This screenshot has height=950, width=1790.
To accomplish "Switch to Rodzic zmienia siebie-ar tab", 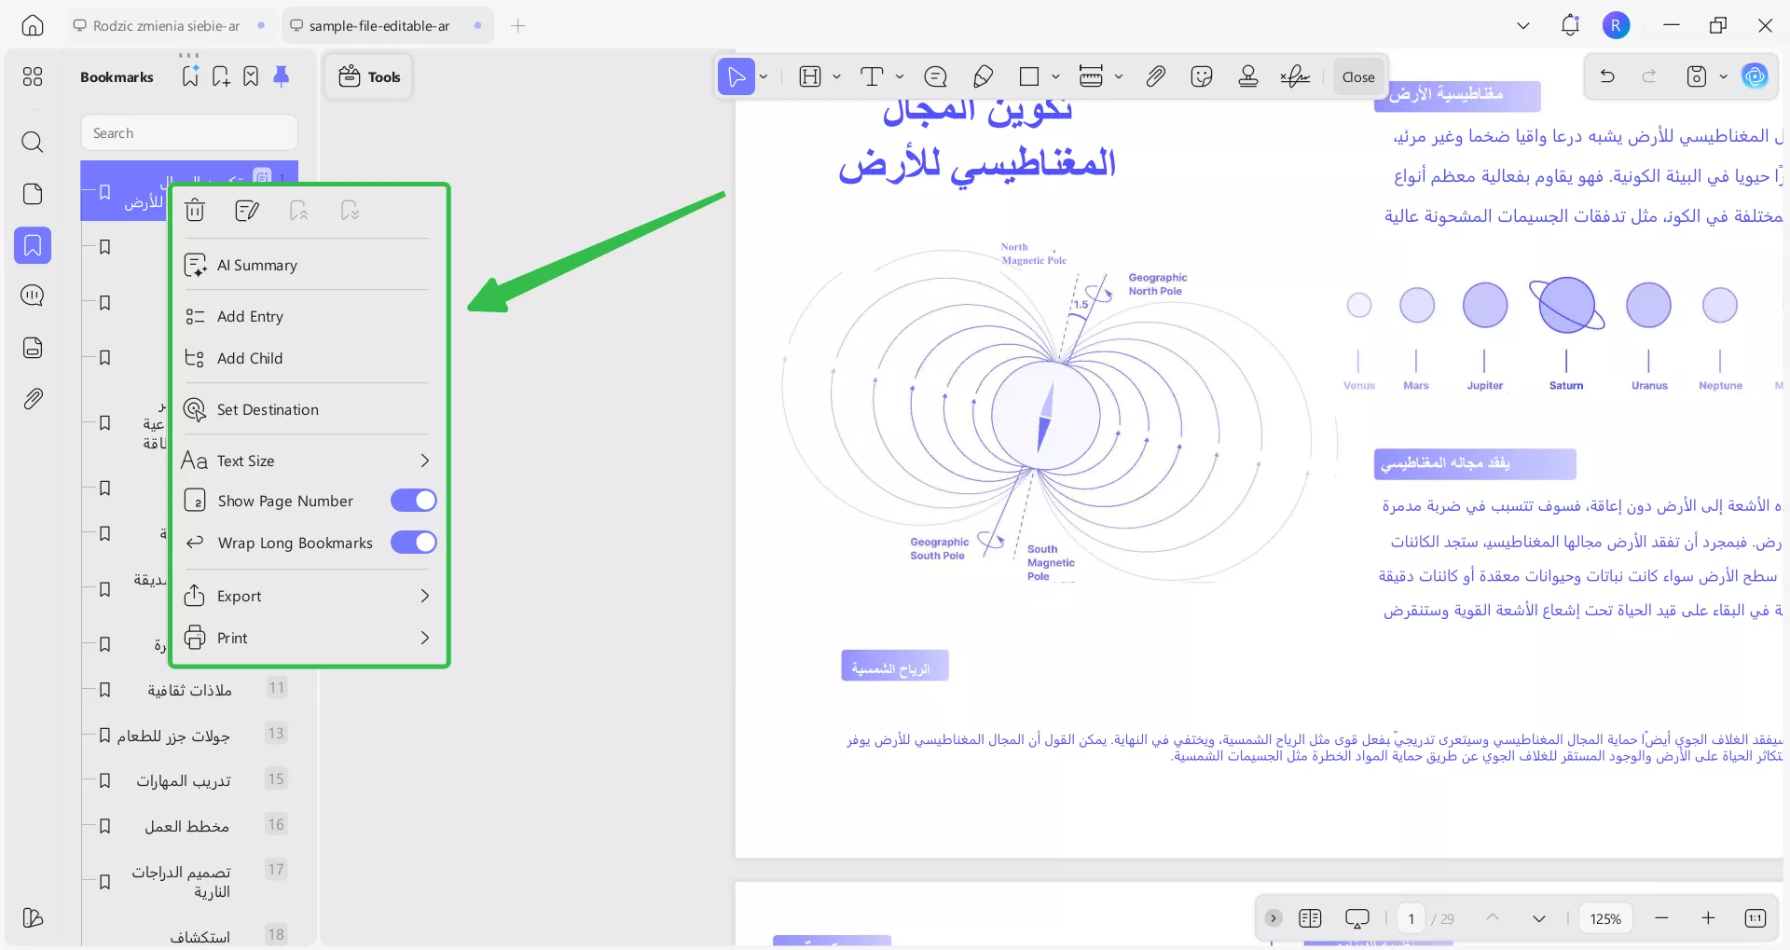I will tap(169, 25).
